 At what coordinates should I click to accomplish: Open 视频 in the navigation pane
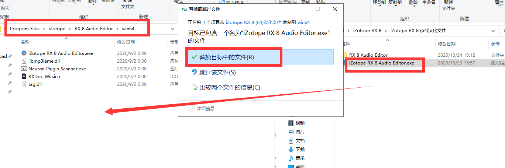tap(300, 123)
